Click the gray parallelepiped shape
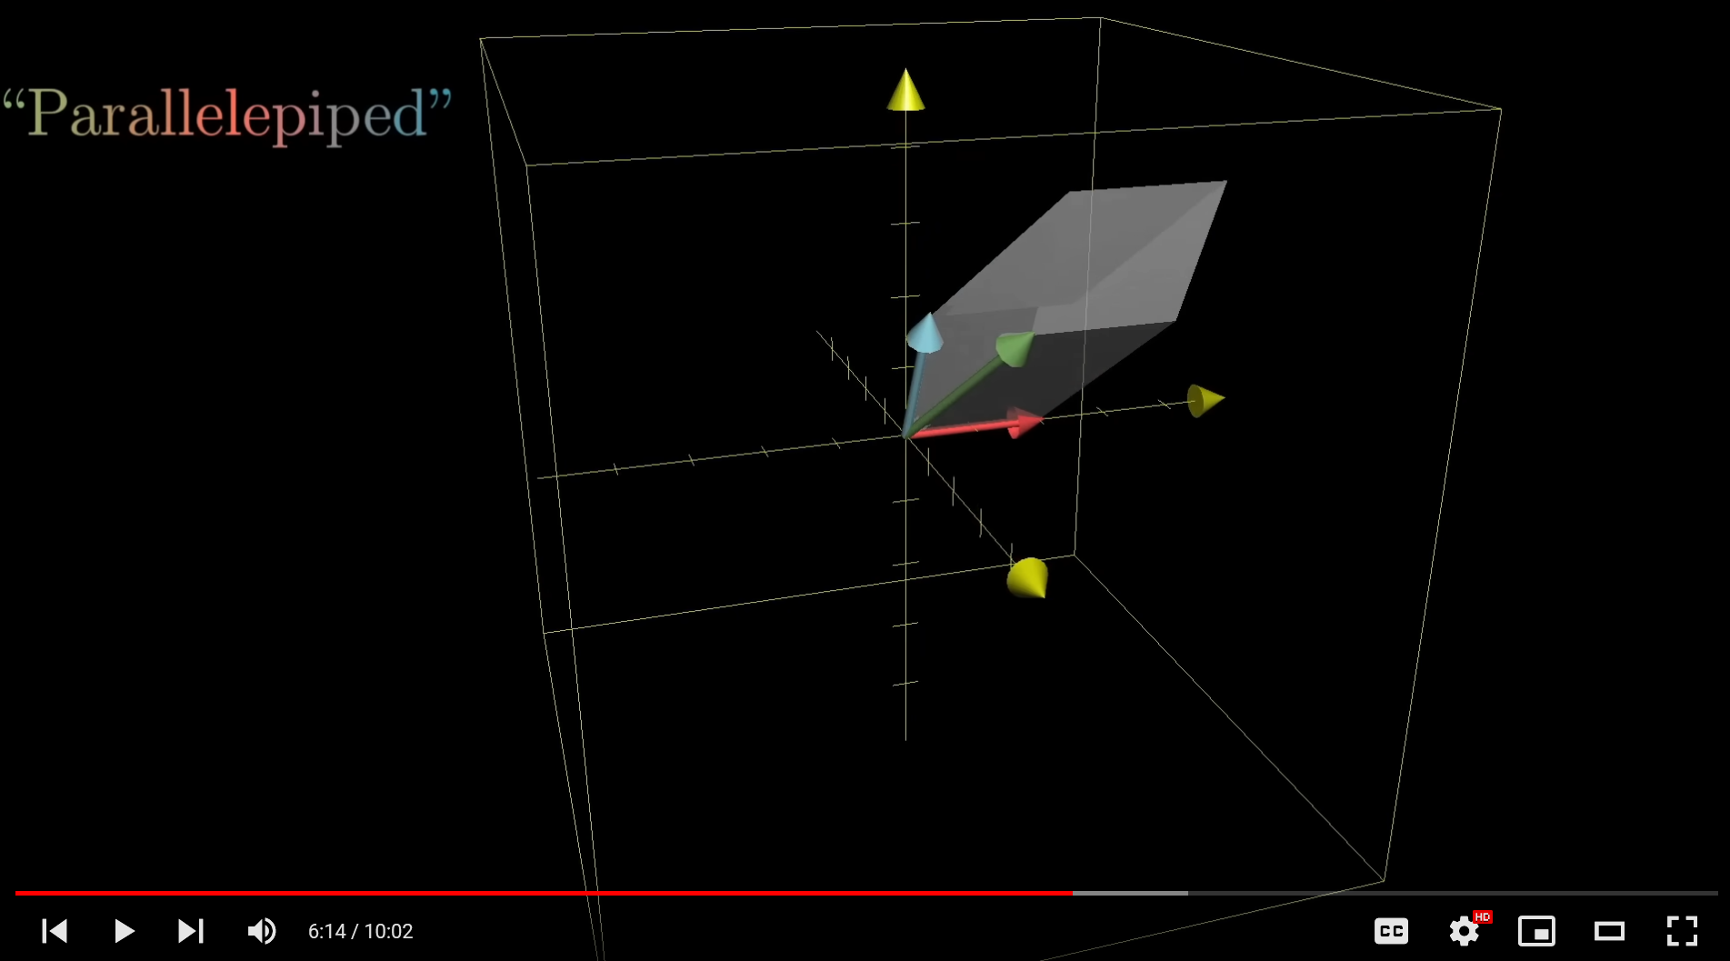This screenshot has height=961, width=1730. click(1109, 264)
